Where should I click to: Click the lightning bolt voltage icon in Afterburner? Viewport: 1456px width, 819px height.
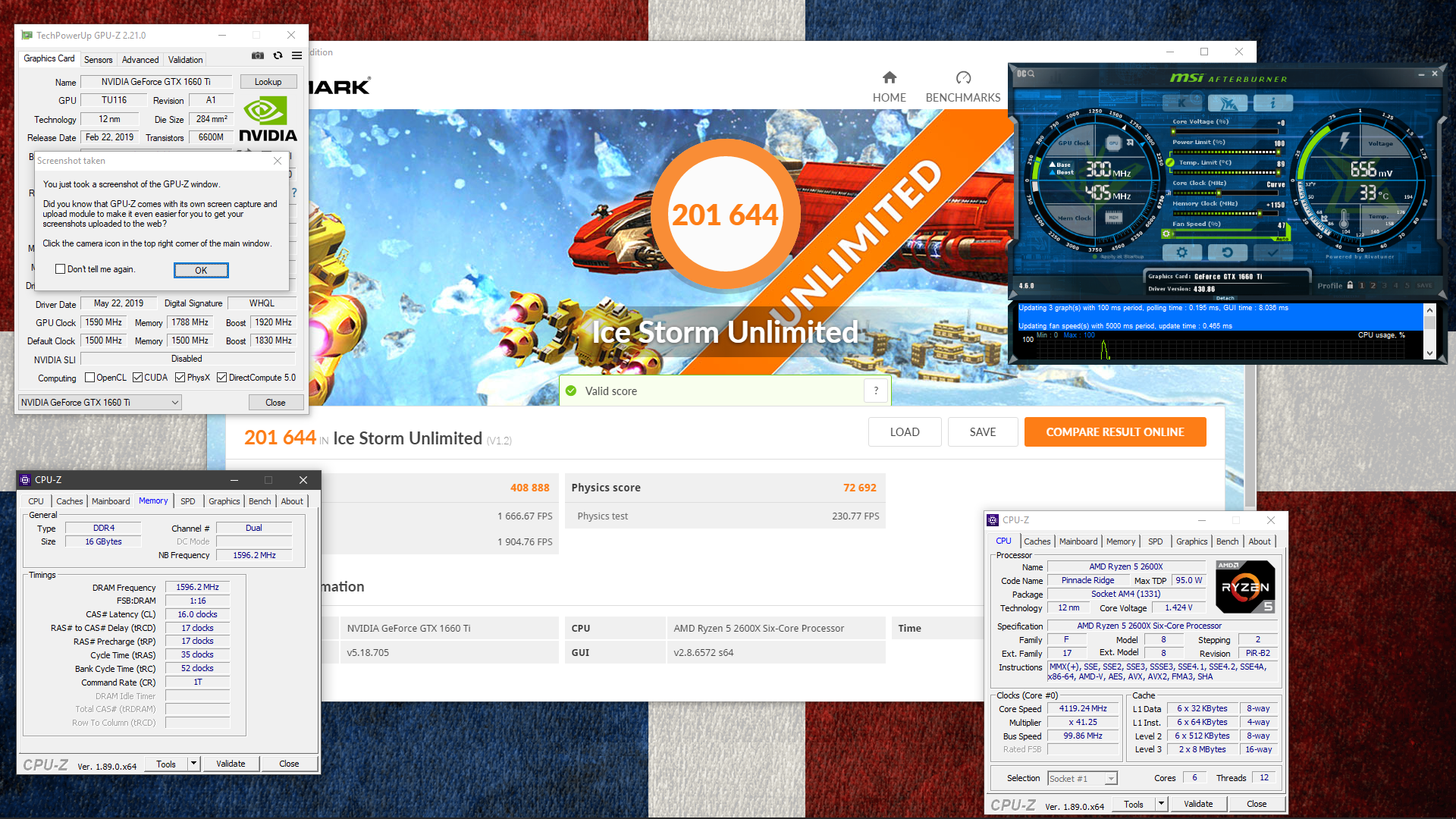click(1344, 140)
